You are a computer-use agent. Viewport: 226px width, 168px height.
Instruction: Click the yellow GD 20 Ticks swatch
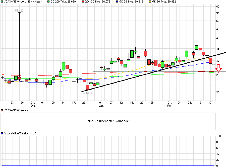point(150,2)
